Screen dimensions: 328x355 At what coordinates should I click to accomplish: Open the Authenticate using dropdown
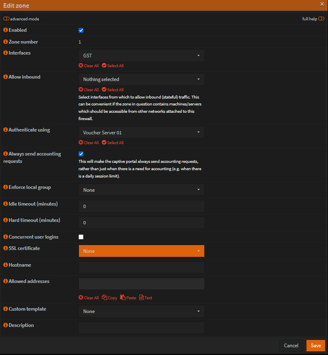click(x=141, y=132)
